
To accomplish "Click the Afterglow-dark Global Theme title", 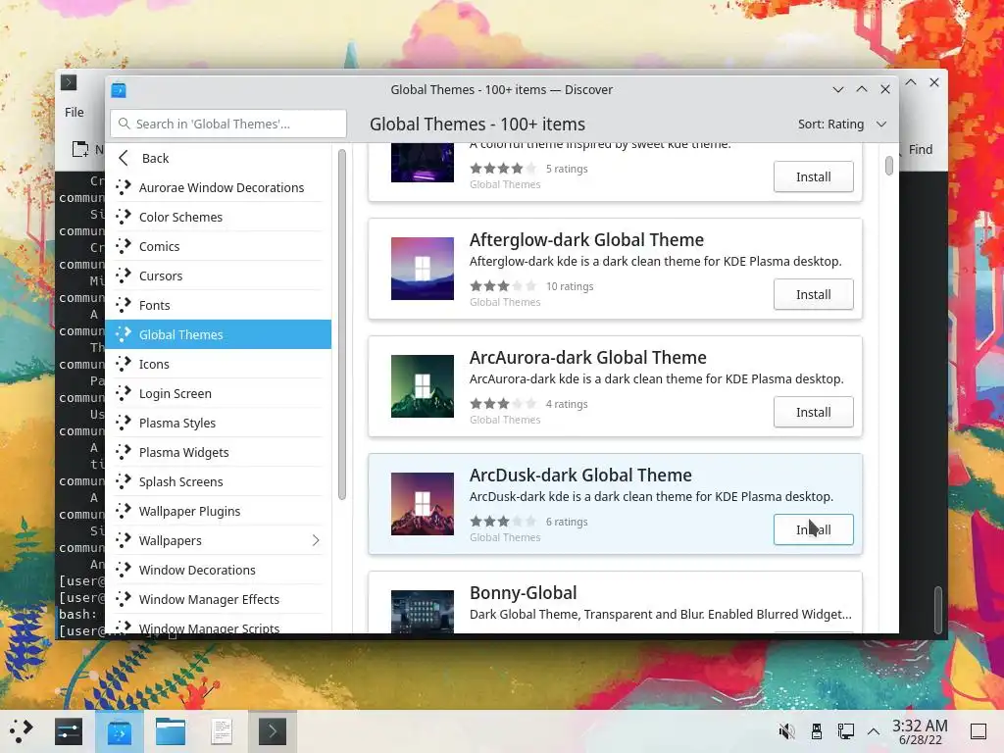I will [586, 240].
